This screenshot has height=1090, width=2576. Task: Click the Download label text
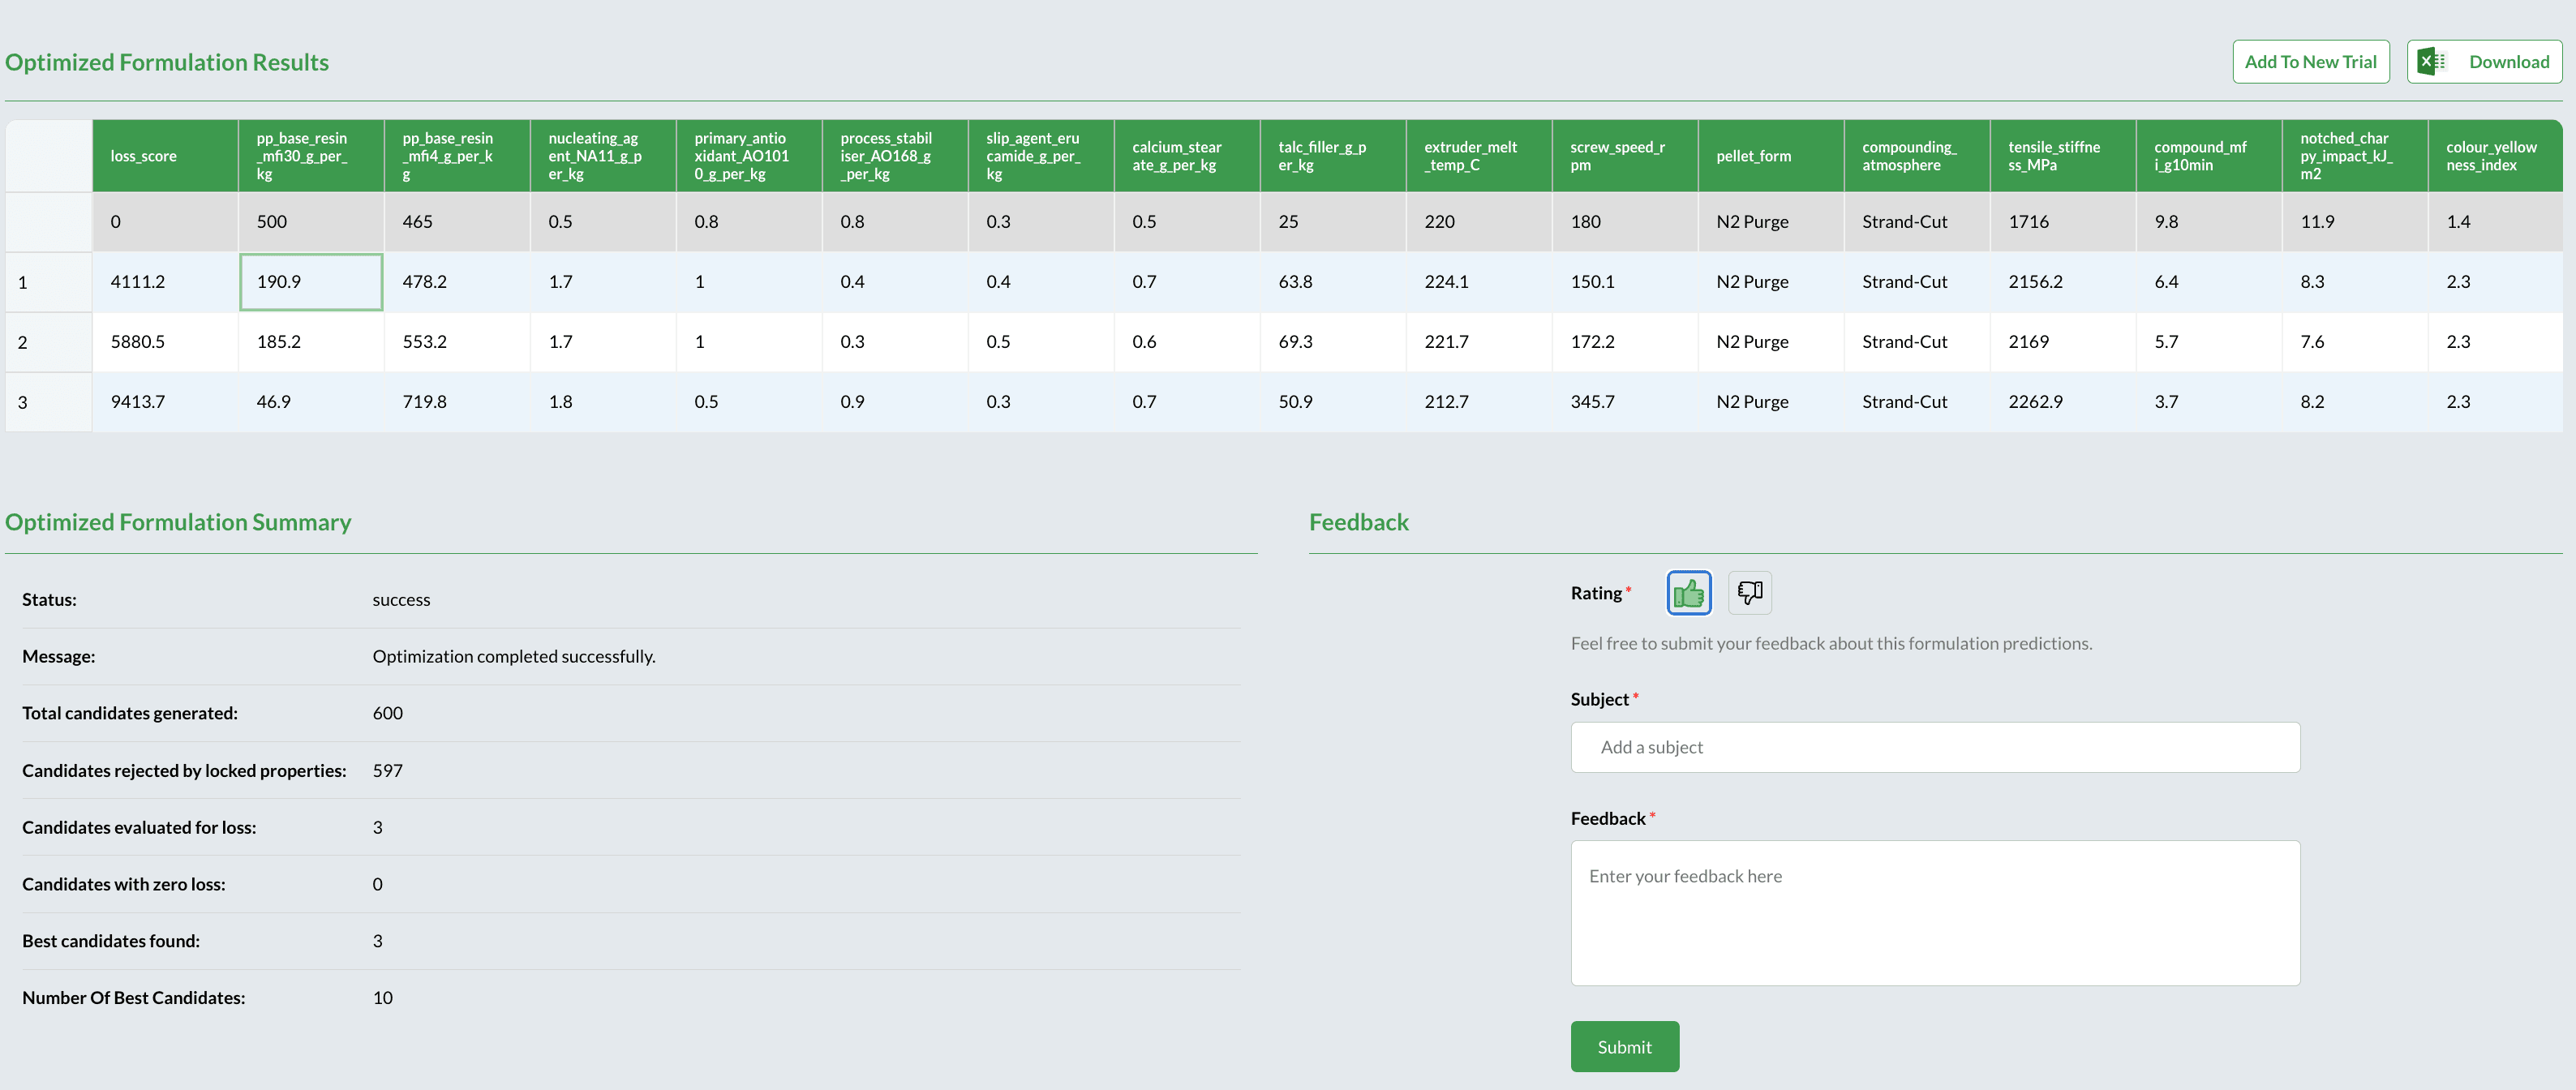[x=2508, y=62]
